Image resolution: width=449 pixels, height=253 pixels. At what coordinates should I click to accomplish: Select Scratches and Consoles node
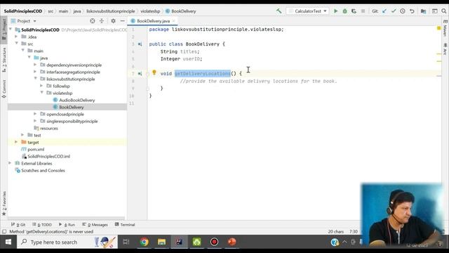43,170
